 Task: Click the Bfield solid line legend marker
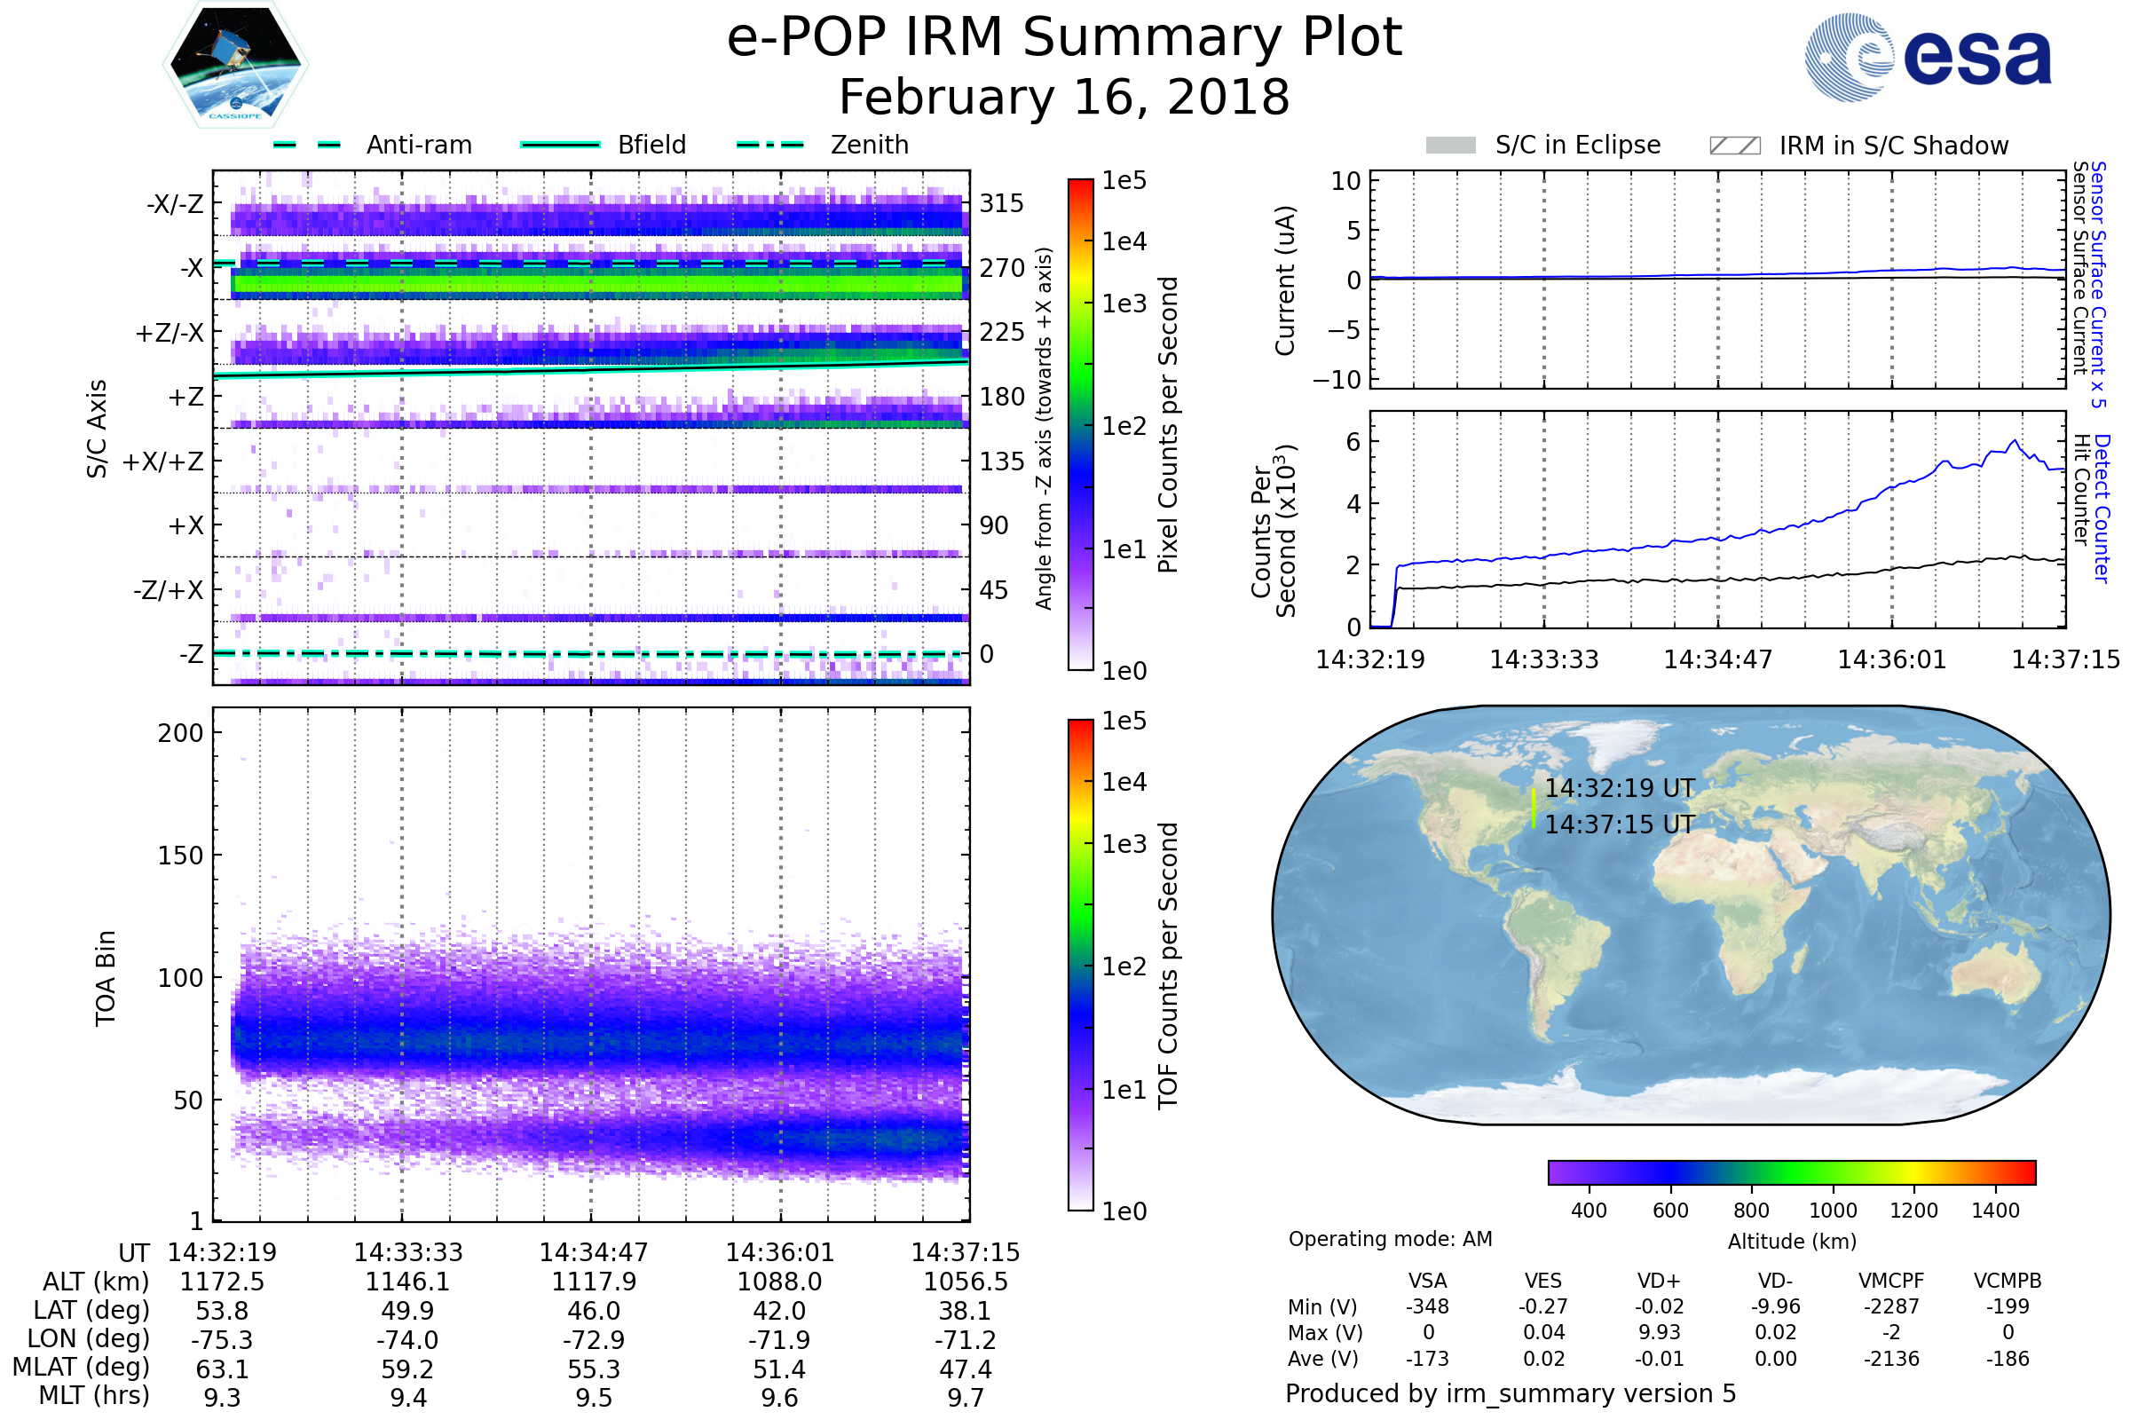(x=561, y=145)
